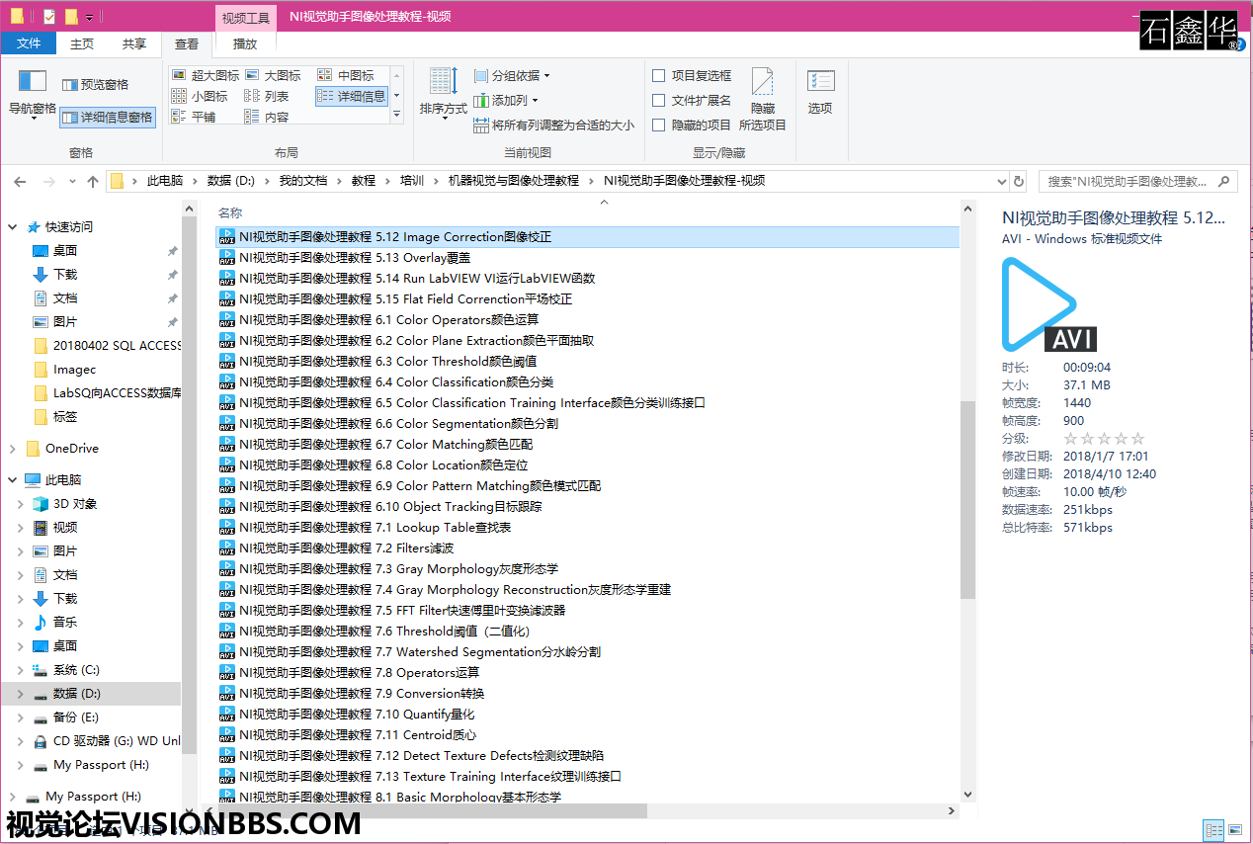This screenshot has width=1253, height=844.
Task: Switch layout to 平铺 tiles
Action: [x=194, y=117]
